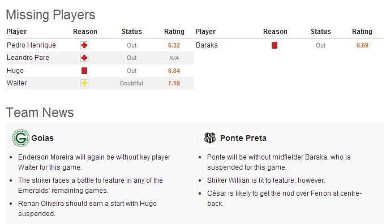Click left table's Rating column header
Screen dimensions: 386x224
click(174, 32)
